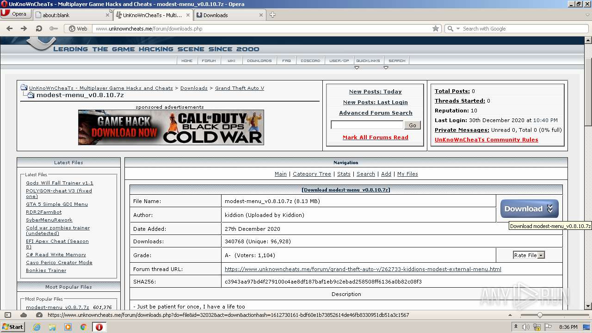Open the Opera taskbar button
Viewport: 592px width, 333px height.
[x=99, y=327]
